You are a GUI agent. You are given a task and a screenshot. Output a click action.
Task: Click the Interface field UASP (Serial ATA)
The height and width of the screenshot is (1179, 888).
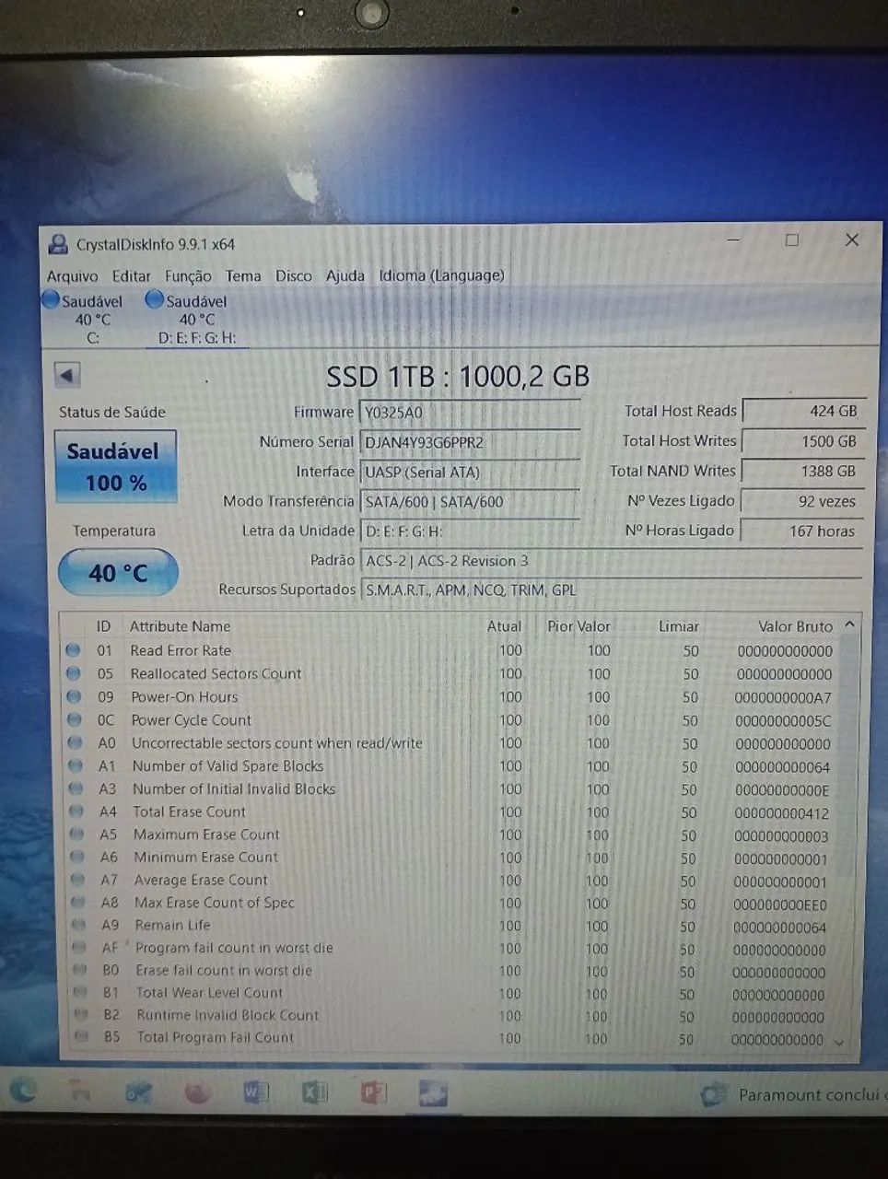[470, 472]
